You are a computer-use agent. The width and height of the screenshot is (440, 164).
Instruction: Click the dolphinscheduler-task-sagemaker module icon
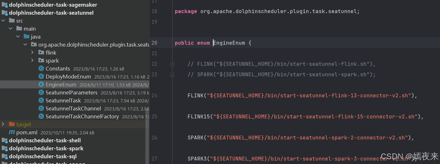[4, 5]
